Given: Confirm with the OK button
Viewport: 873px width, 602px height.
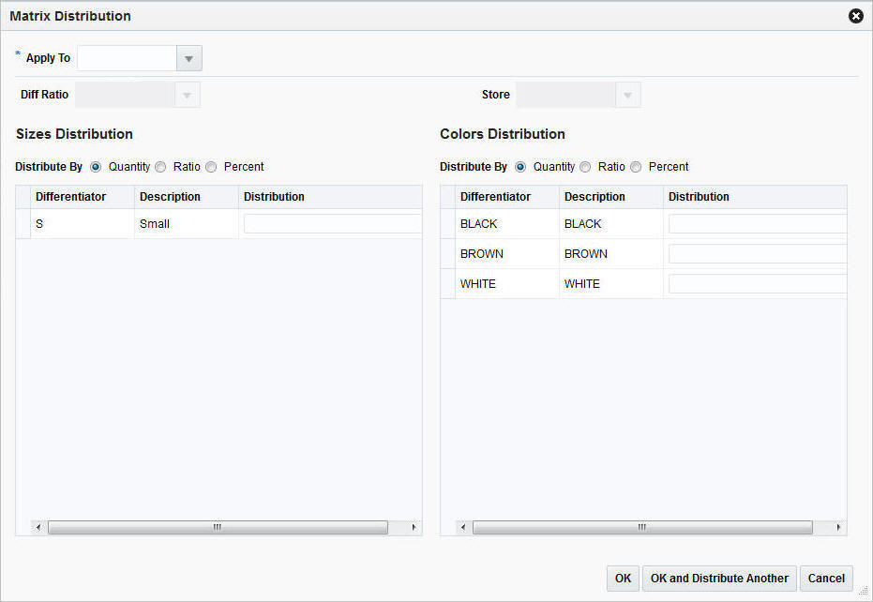Looking at the screenshot, I should click(622, 578).
